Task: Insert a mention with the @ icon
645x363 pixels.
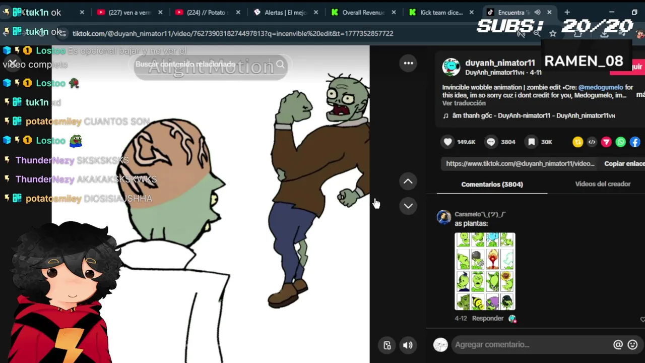Action: click(618, 345)
